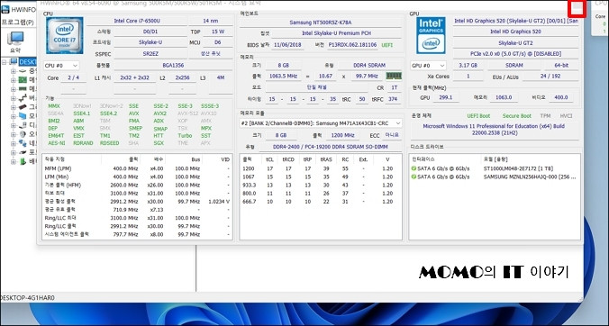The height and width of the screenshot is (326, 609).
Task: Select the network computers icon in tree
Action: 23,143
